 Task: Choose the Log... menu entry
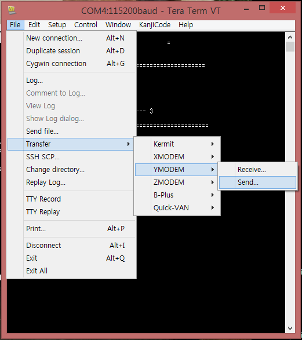(71, 81)
